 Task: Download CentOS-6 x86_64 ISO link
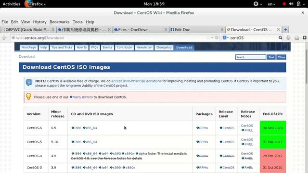point(90,128)
